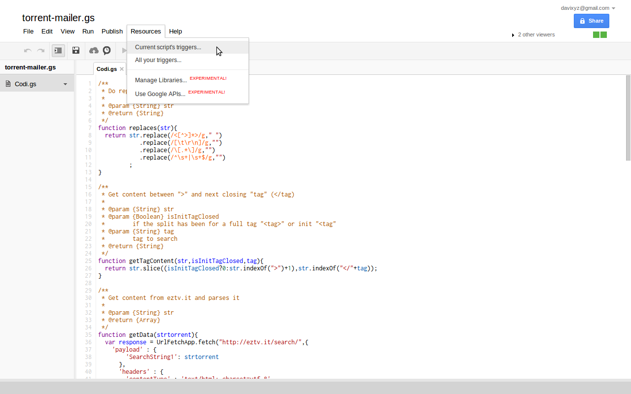The height and width of the screenshot is (394, 631).
Task: Place cursor on 'function replaces(str){' line
Action: pos(138,128)
